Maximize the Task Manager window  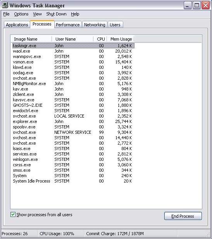pos(196,5)
